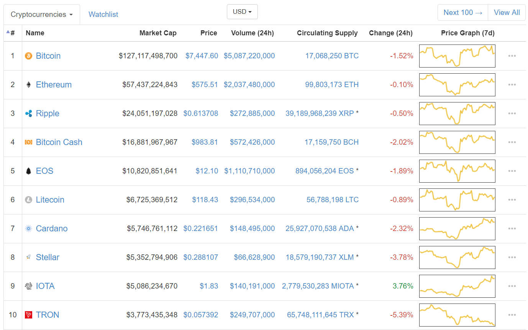Click the Bitcoin Cash coin icon

click(x=28, y=142)
